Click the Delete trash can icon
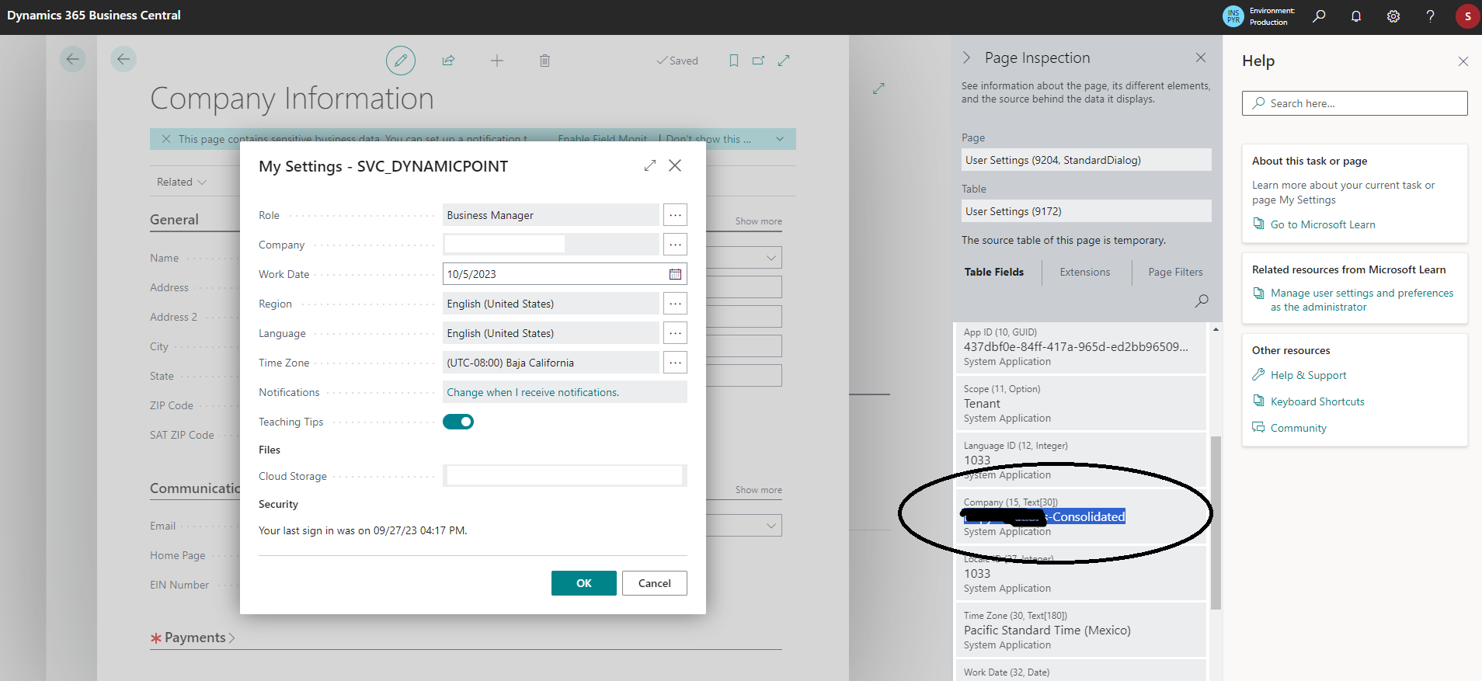Image resolution: width=1482 pixels, height=681 pixels. click(x=544, y=61)
